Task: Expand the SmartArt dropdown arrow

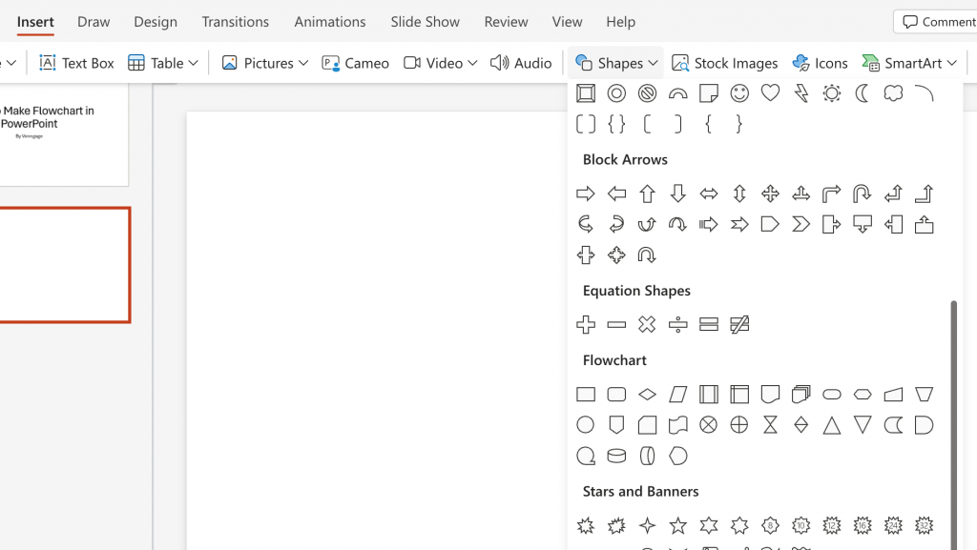Action: [x=951, y=63]
